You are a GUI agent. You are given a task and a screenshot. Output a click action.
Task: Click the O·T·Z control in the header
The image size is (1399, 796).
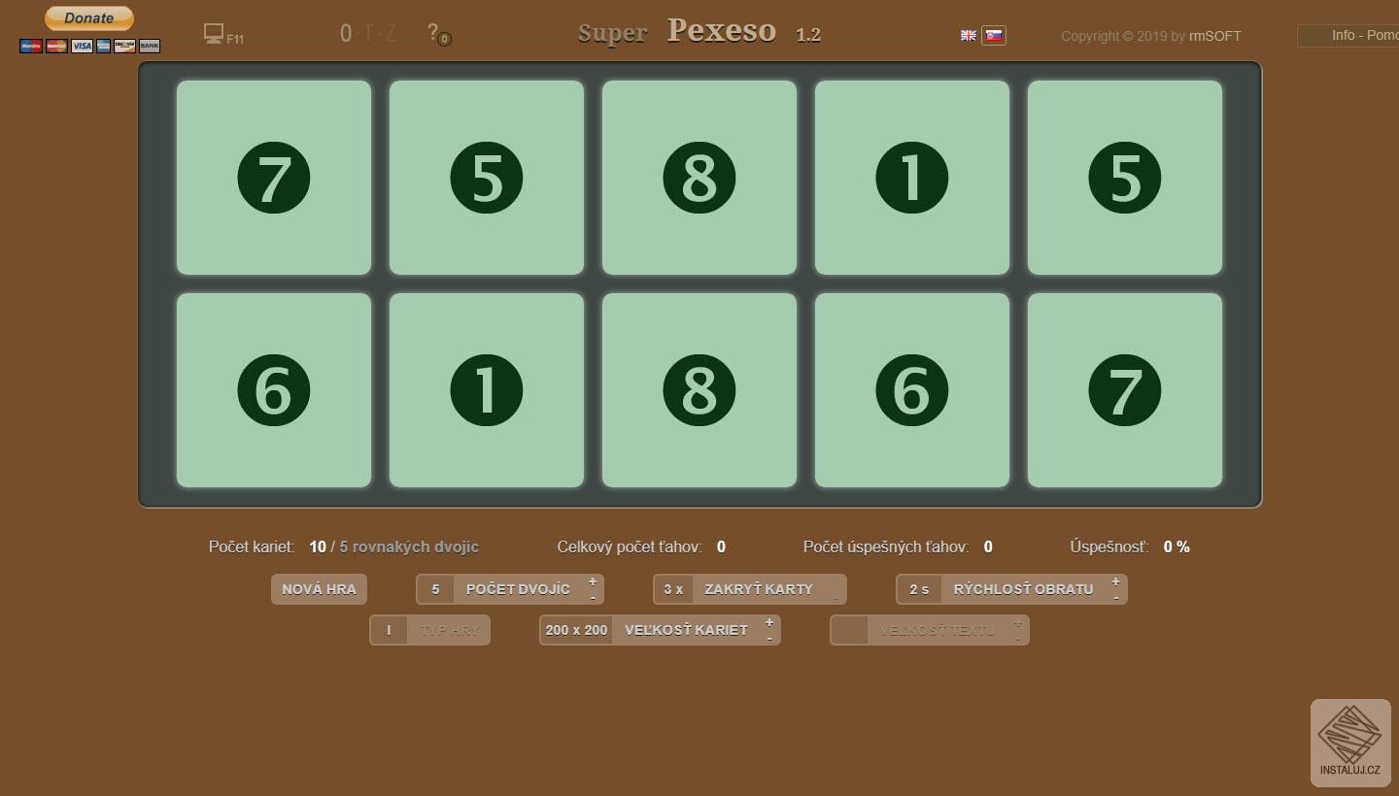click(368, 34)
